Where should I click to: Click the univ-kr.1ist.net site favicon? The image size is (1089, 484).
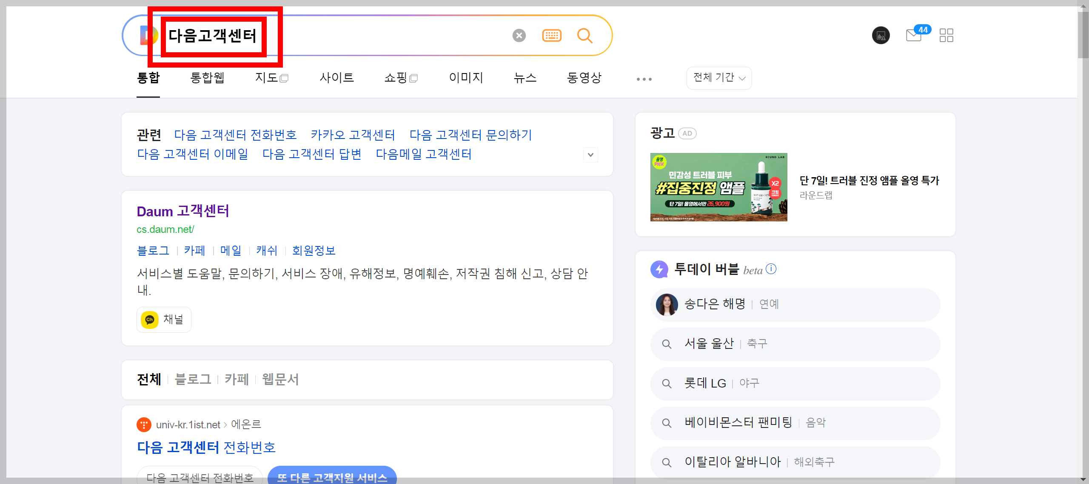[x=145, y=424]
